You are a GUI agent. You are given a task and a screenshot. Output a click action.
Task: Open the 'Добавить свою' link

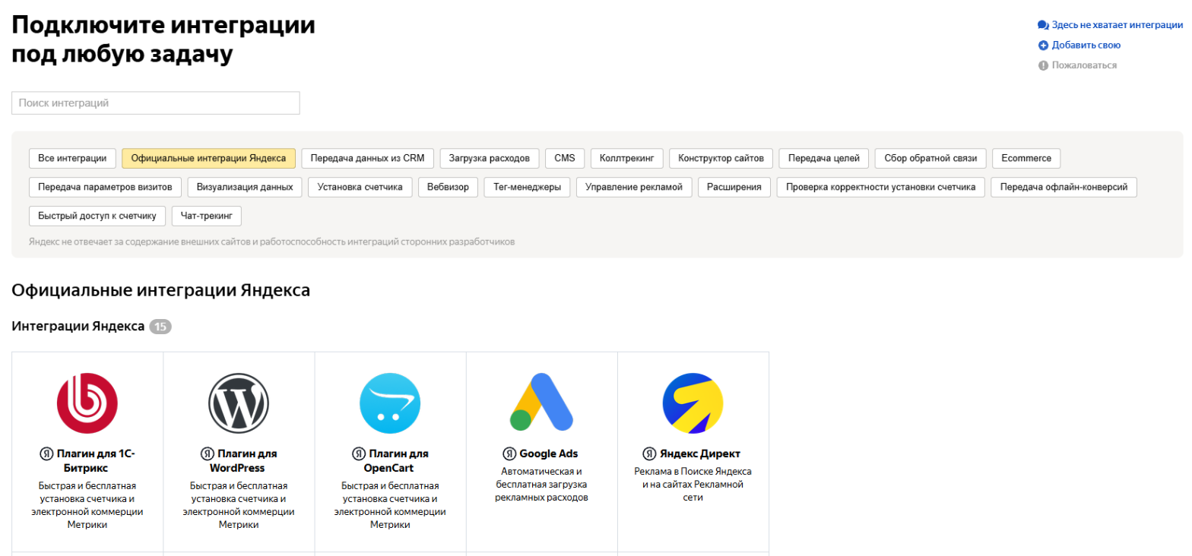(1086, 46)
